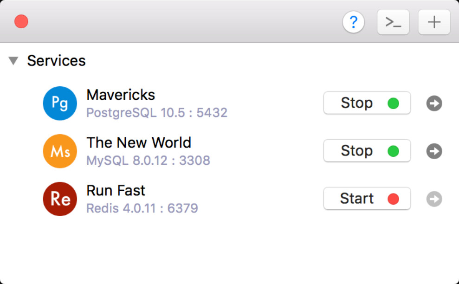Open the terminal command-line toolbar icon
The image size is (459, 284).
[x=393, y=22]
